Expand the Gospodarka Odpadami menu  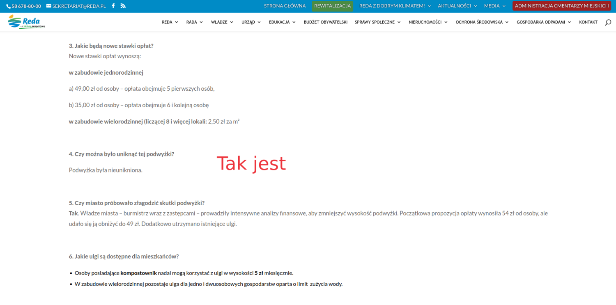pos(543,22)
